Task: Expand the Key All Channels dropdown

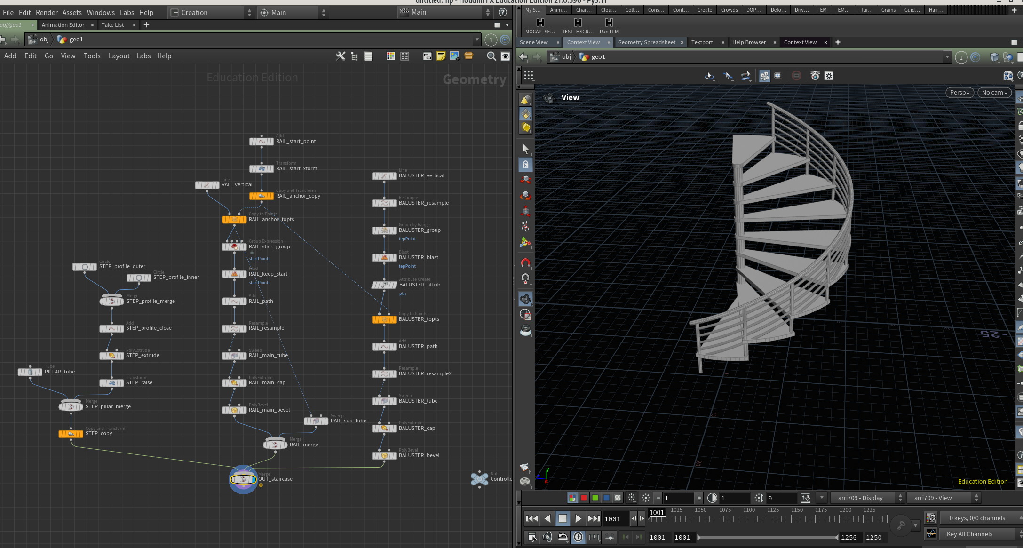Action: 981,534
